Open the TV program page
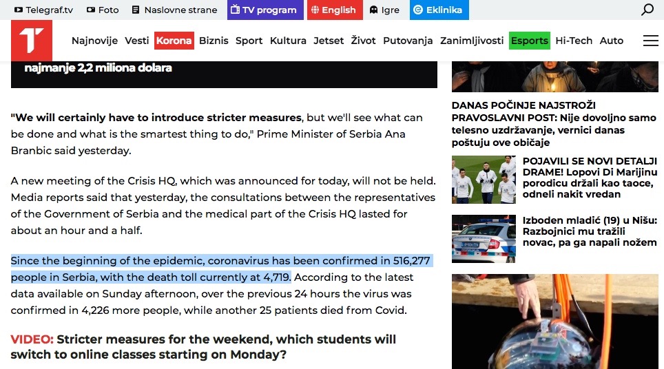This screenshot has height=369, width=664. coord(264,10)
